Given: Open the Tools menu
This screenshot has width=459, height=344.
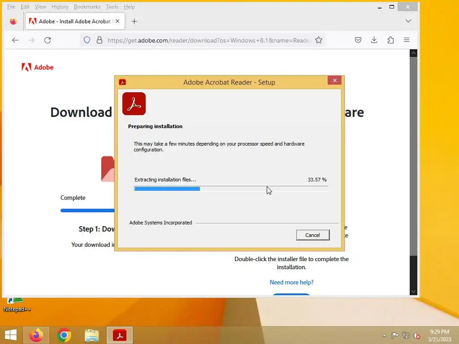Looking at the screenshot, I should click(x=112, y=6).
